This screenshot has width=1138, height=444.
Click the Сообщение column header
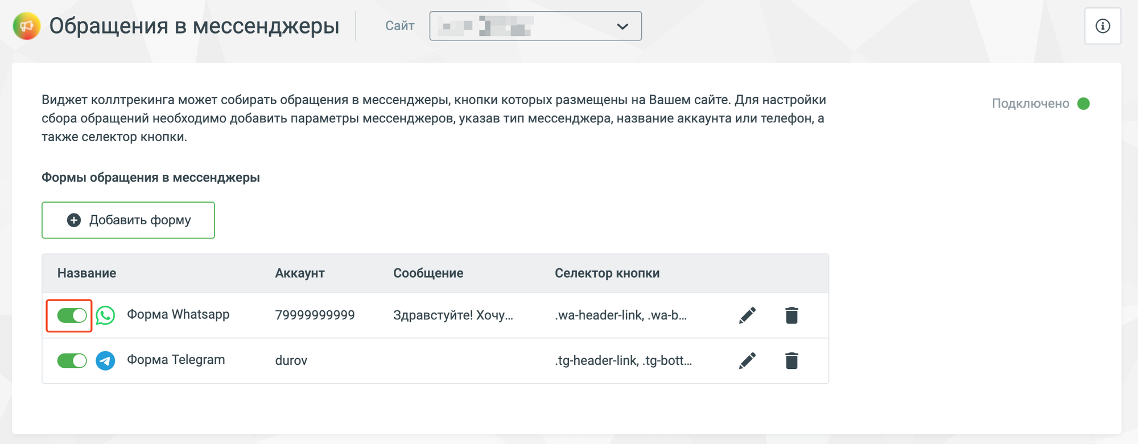point(428,273)
